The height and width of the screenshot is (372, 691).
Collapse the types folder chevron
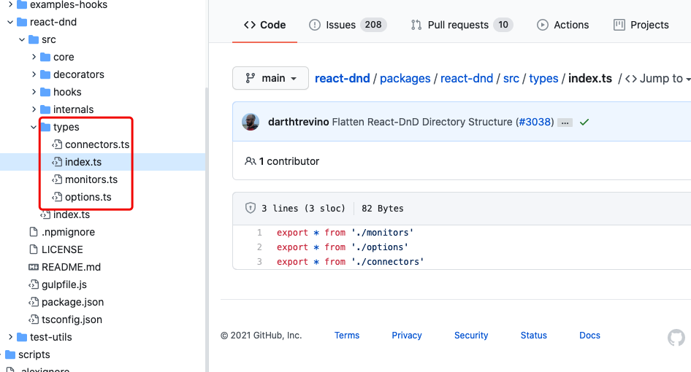[34, 127]
